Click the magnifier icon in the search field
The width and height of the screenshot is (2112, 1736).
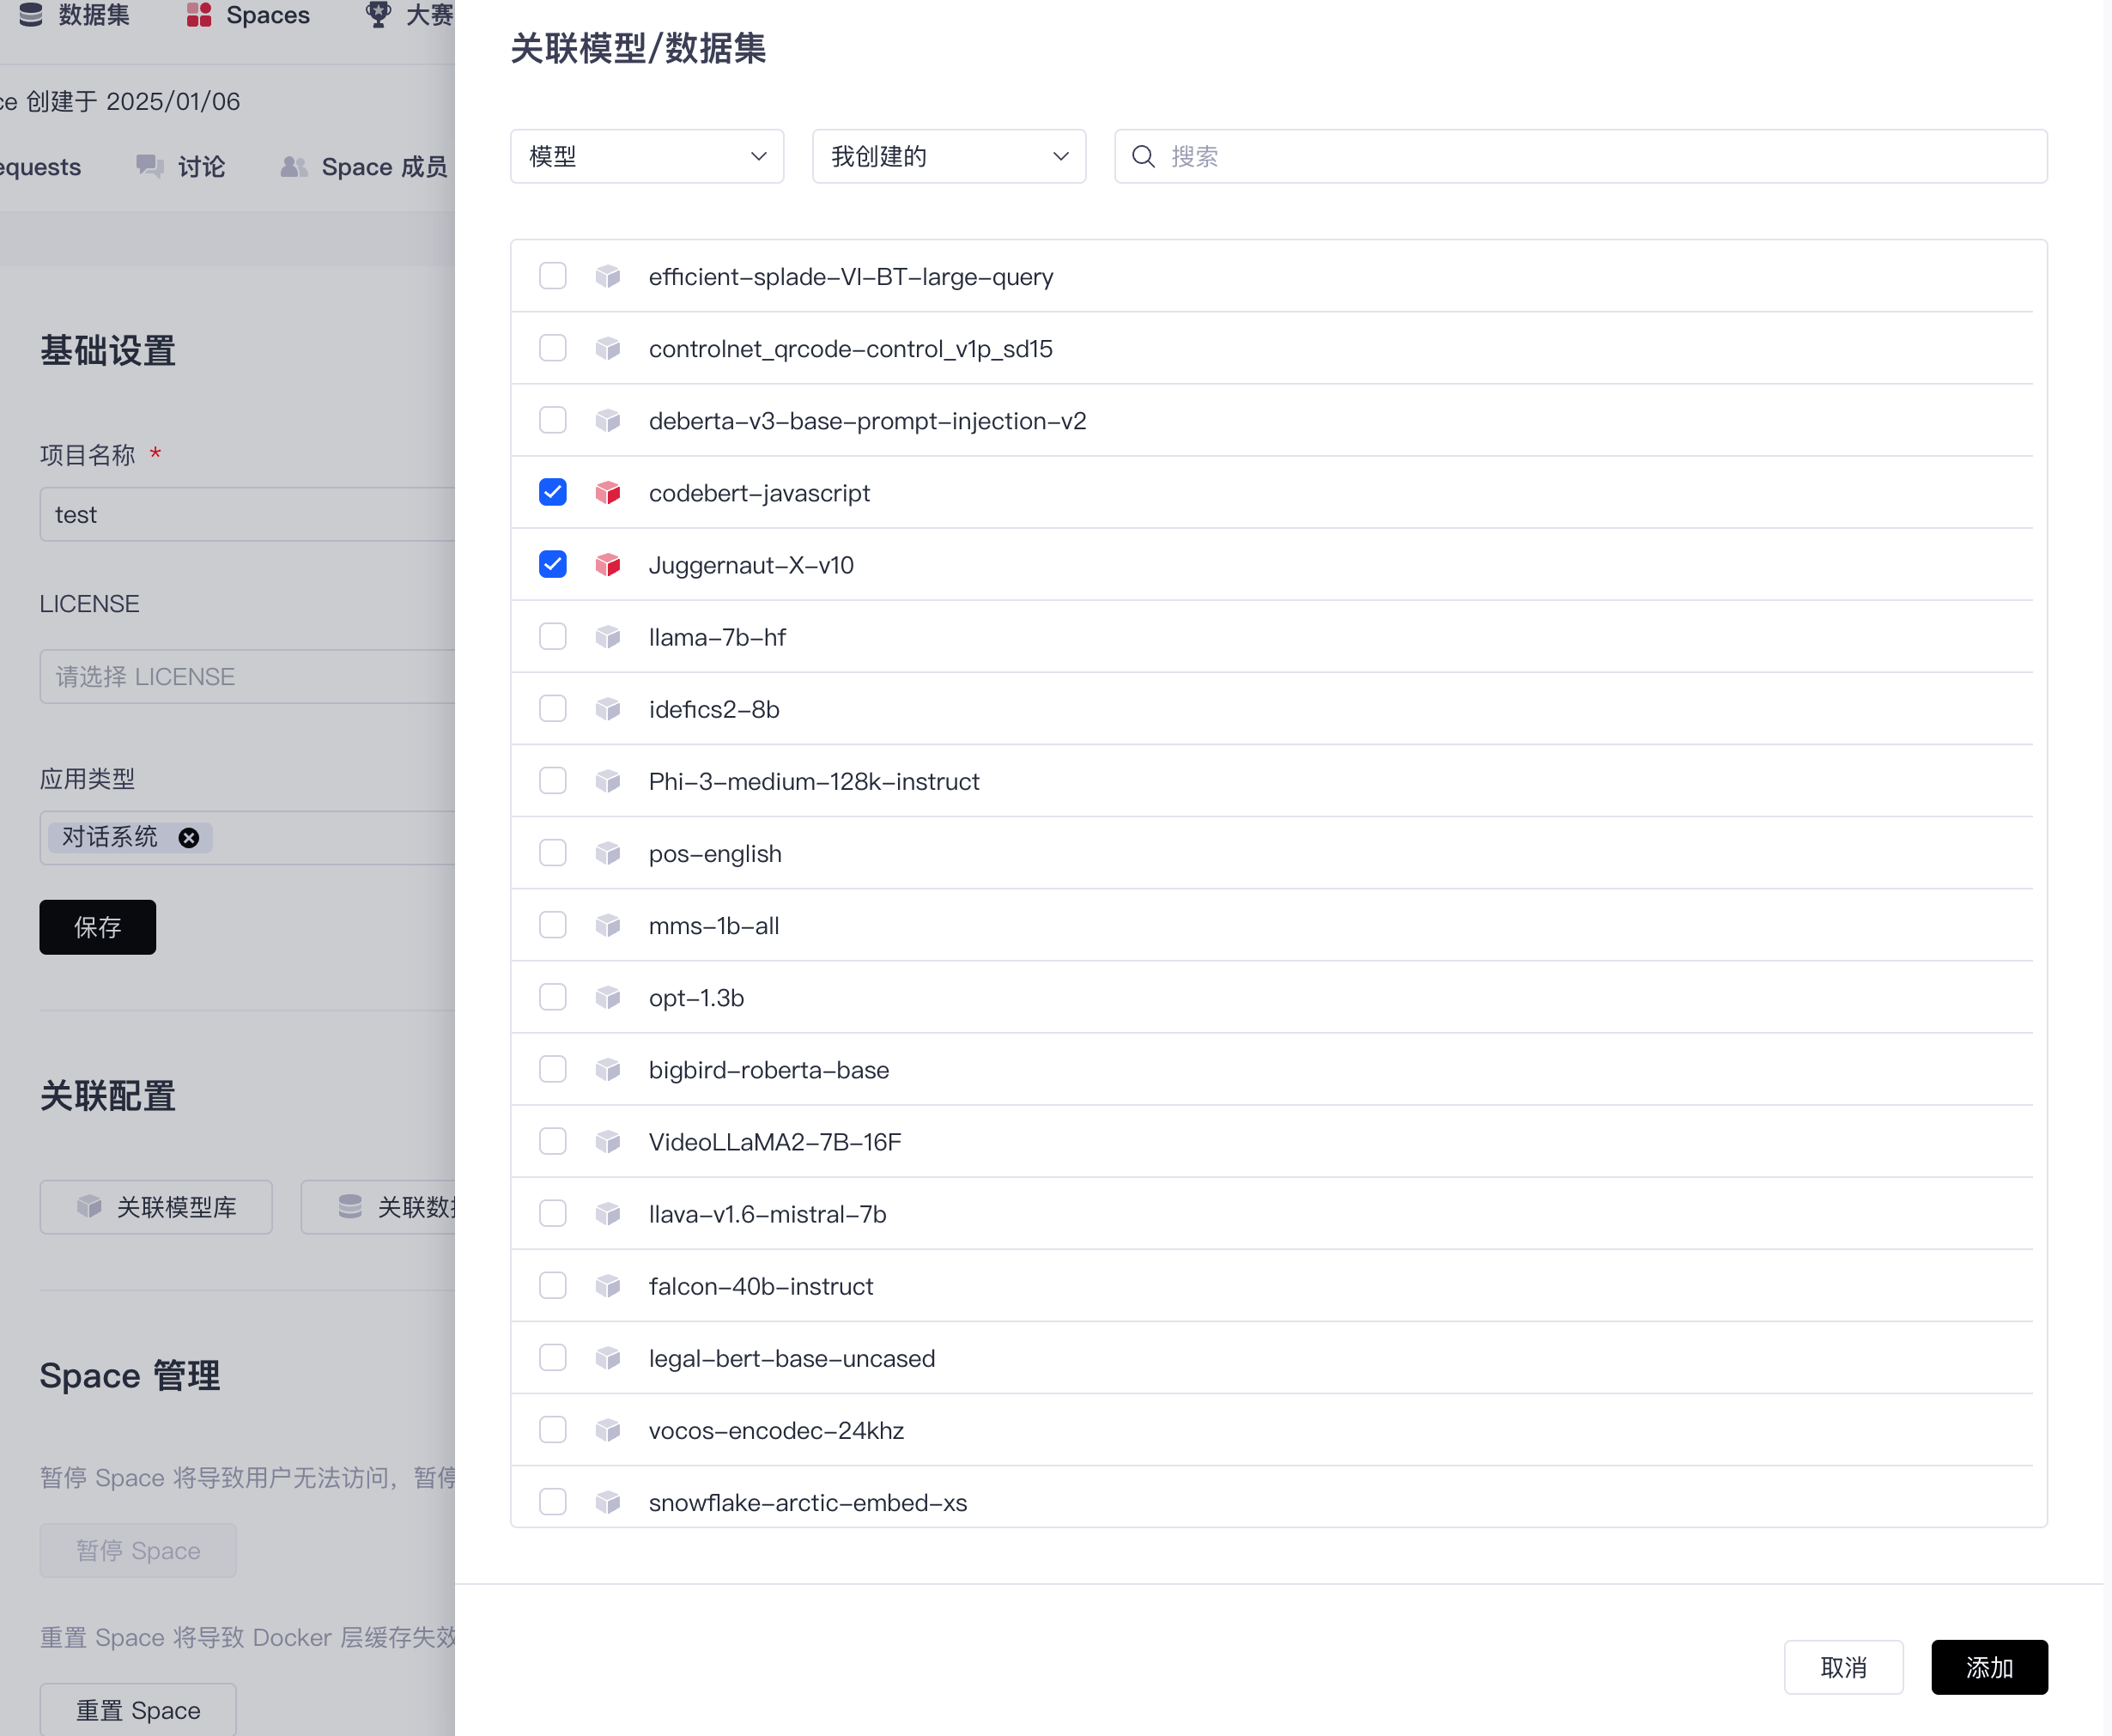click(x=1143, y=157)
